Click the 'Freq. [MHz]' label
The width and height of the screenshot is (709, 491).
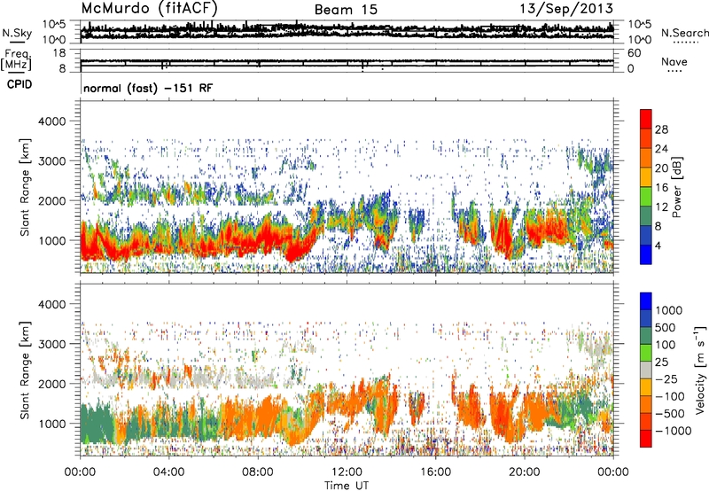[x=16, y=60]
